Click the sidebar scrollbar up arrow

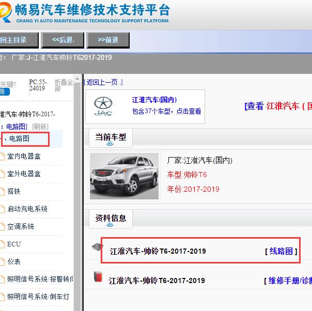click(77, 79)
